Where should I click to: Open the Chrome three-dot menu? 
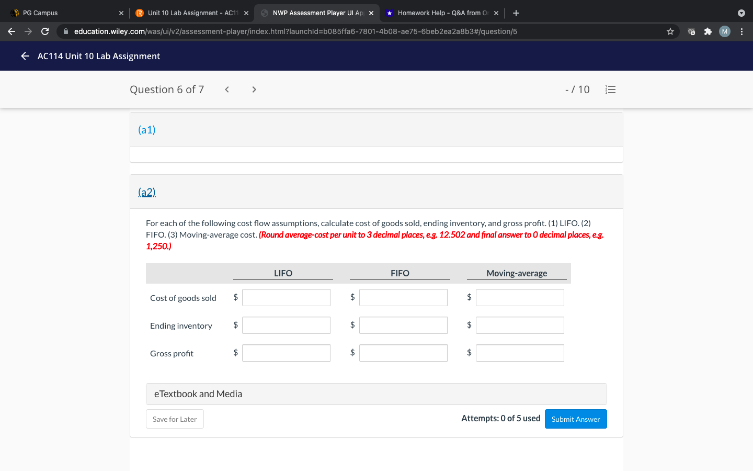click(x=742, y=31)
